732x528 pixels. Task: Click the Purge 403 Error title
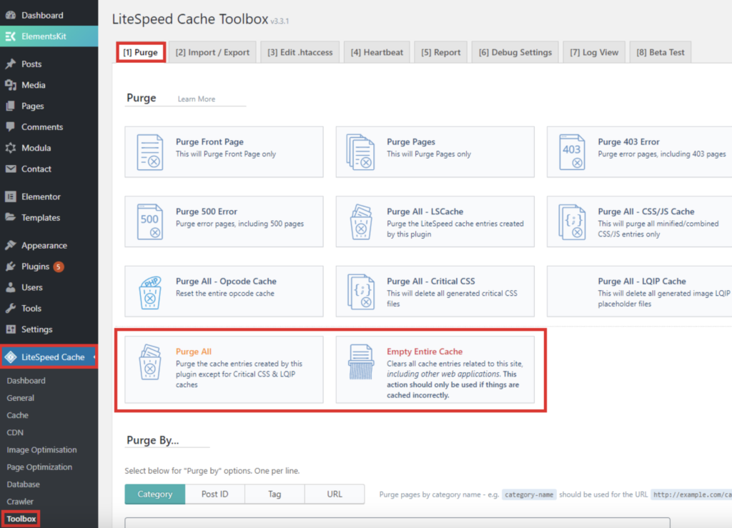point(628,141)
